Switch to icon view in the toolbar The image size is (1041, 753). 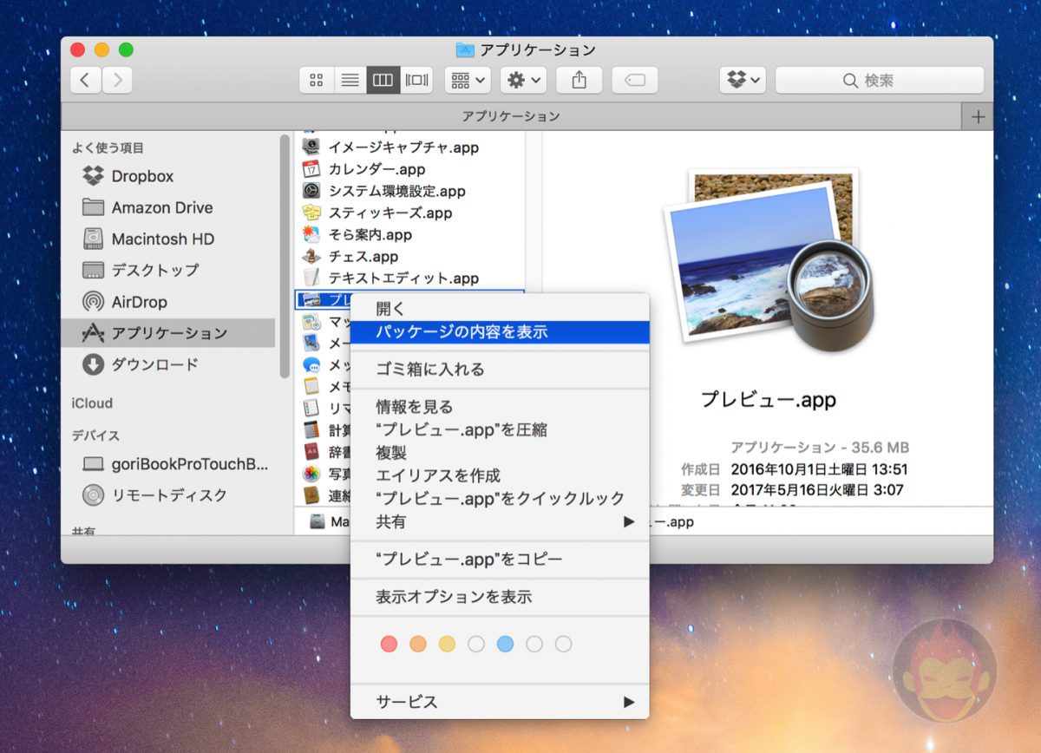pyautogui.click(x=316, y=80)
